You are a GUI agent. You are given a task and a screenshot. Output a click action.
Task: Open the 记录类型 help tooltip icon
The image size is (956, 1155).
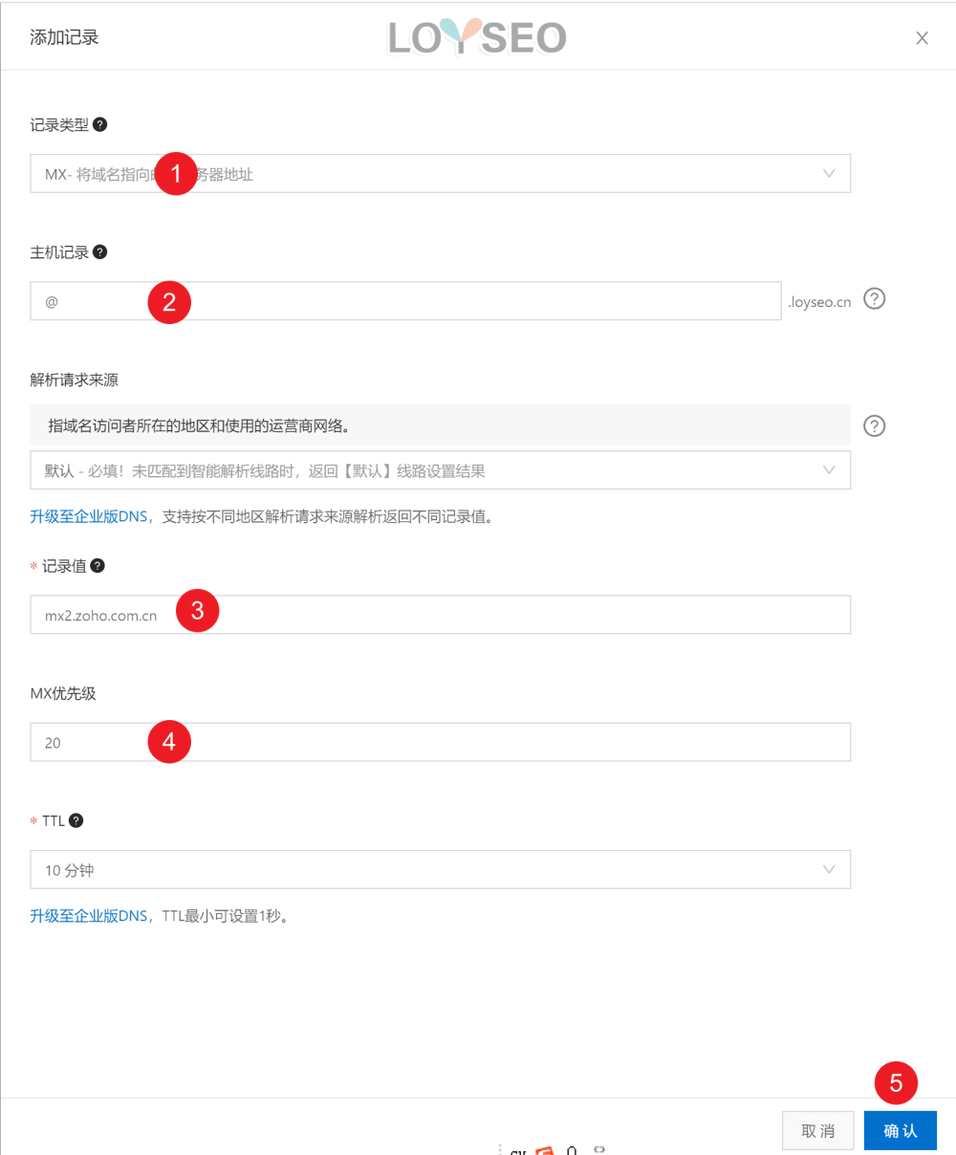(x=102, y=124)
